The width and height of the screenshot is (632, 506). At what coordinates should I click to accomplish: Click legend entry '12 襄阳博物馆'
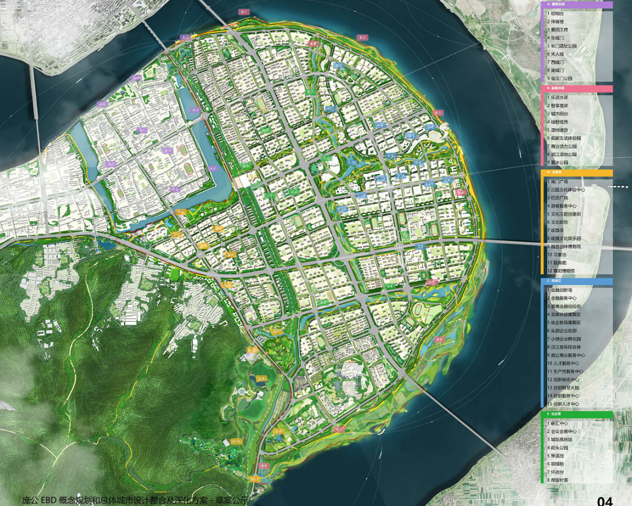561,271
